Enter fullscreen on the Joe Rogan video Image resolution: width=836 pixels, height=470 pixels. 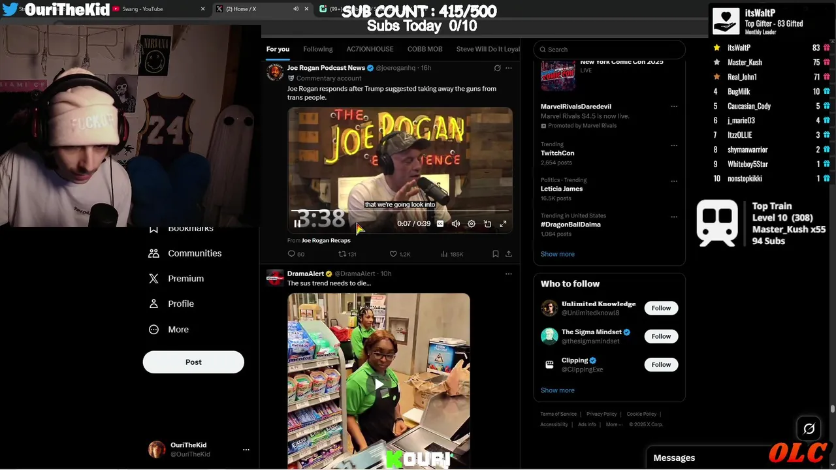(503, 224)
